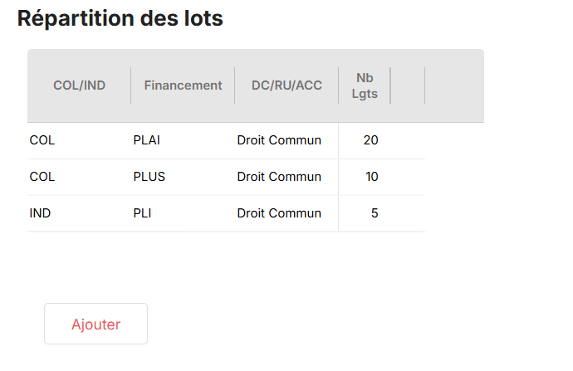This screenshot has width=573, height=371.
Task: Click the empty last cell of PLI row
Action: pyautogui.click(x=408, y=213)
